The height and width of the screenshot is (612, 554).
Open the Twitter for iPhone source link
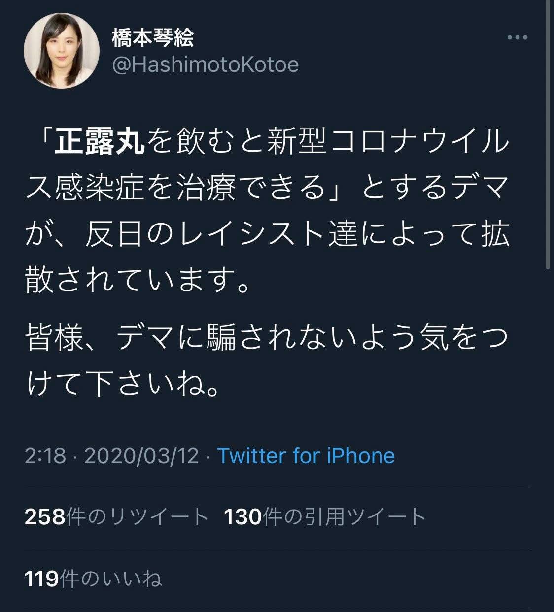306,456
